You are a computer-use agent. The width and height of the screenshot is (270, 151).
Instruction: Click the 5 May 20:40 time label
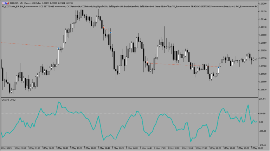coord(230,148)
